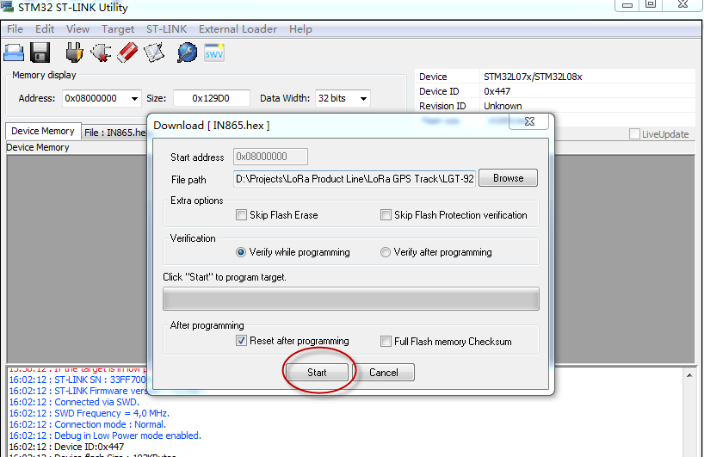Enable Skip Flash Erase checkbox
This screenshot has width=704, height=457.
pyautogui.click(x=241, y=214)
